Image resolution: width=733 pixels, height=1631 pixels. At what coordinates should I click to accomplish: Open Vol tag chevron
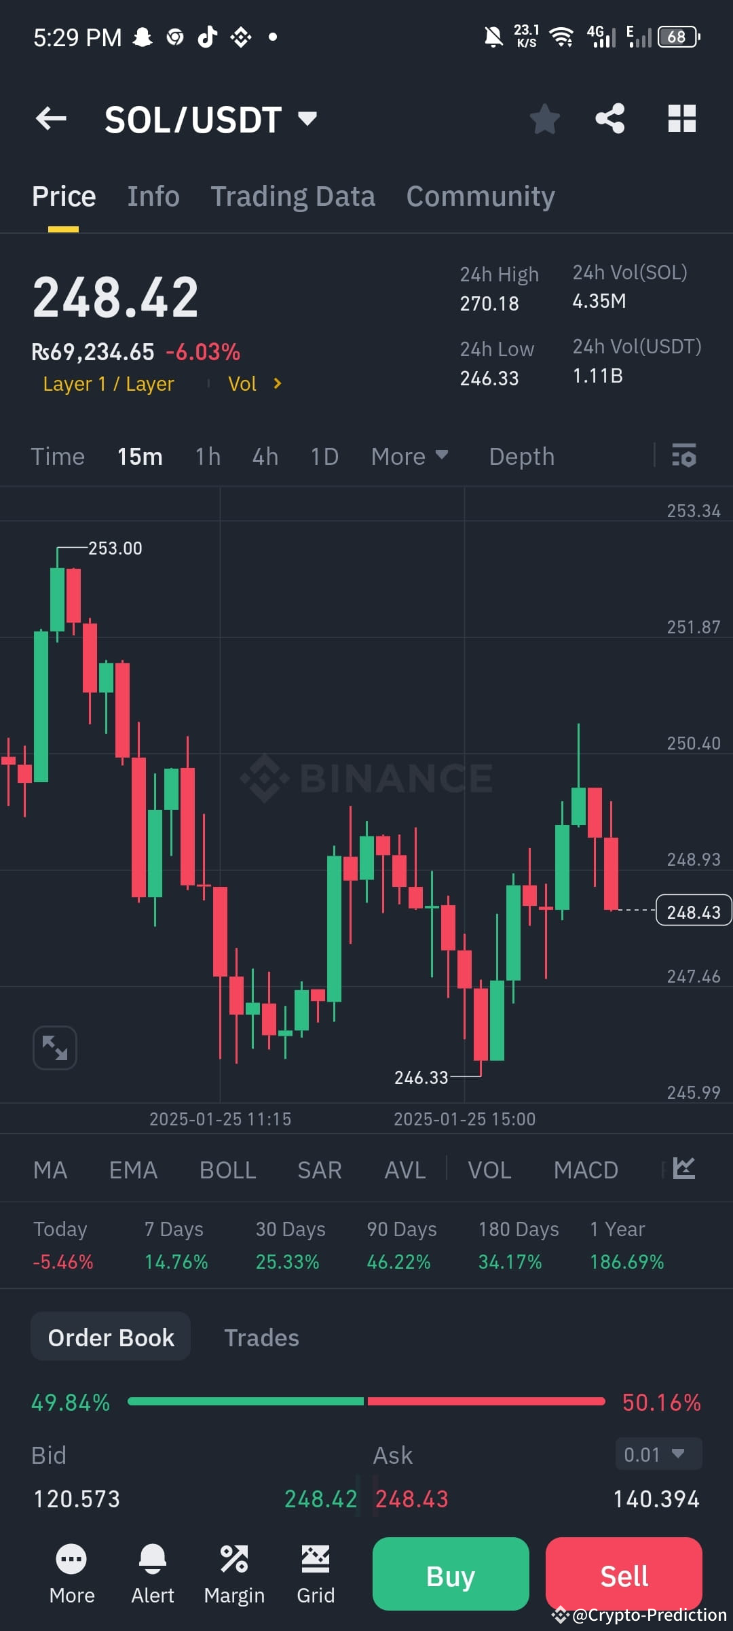[x=277, y=383]
